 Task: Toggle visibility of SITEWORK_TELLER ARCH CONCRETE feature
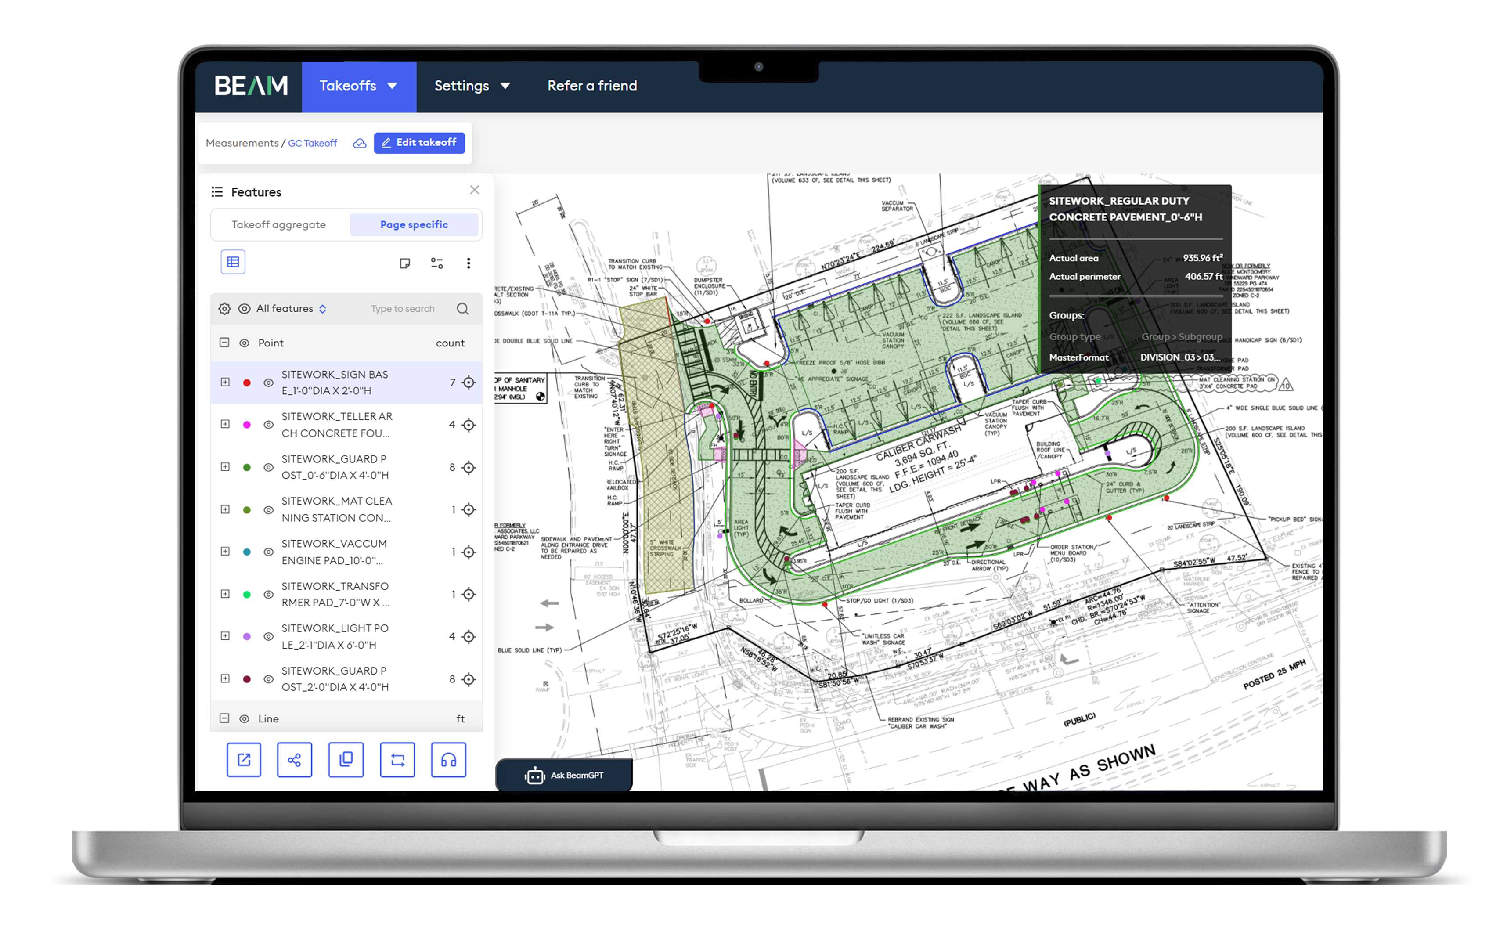coord(268,425)
